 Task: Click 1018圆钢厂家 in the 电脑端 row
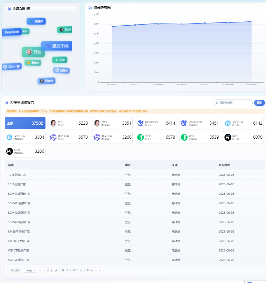17,175
